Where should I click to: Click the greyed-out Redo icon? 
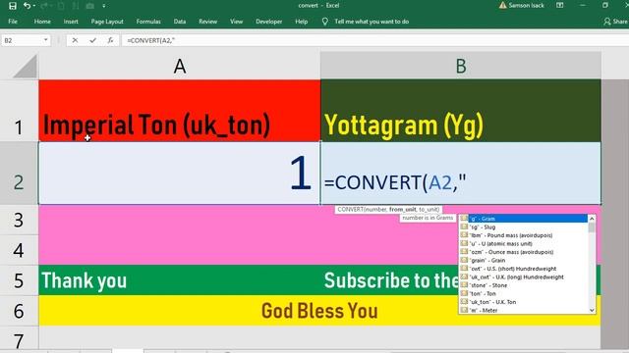(x=44, y=6)
